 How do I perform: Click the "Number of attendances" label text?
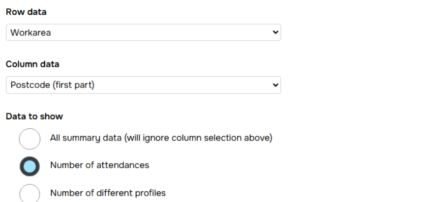(x=99, y=165)
